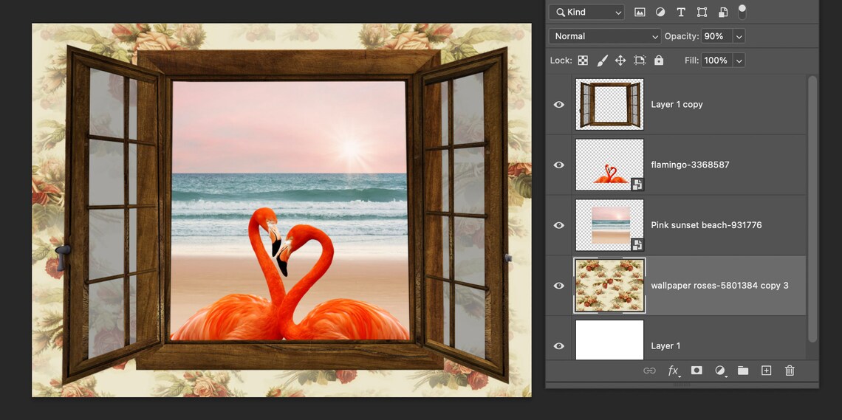Create a new group folder
Viewport: 842px width, 420px height.
click(x=742, y=370)
